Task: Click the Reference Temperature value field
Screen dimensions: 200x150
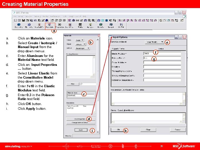Action: coord(162,80)
